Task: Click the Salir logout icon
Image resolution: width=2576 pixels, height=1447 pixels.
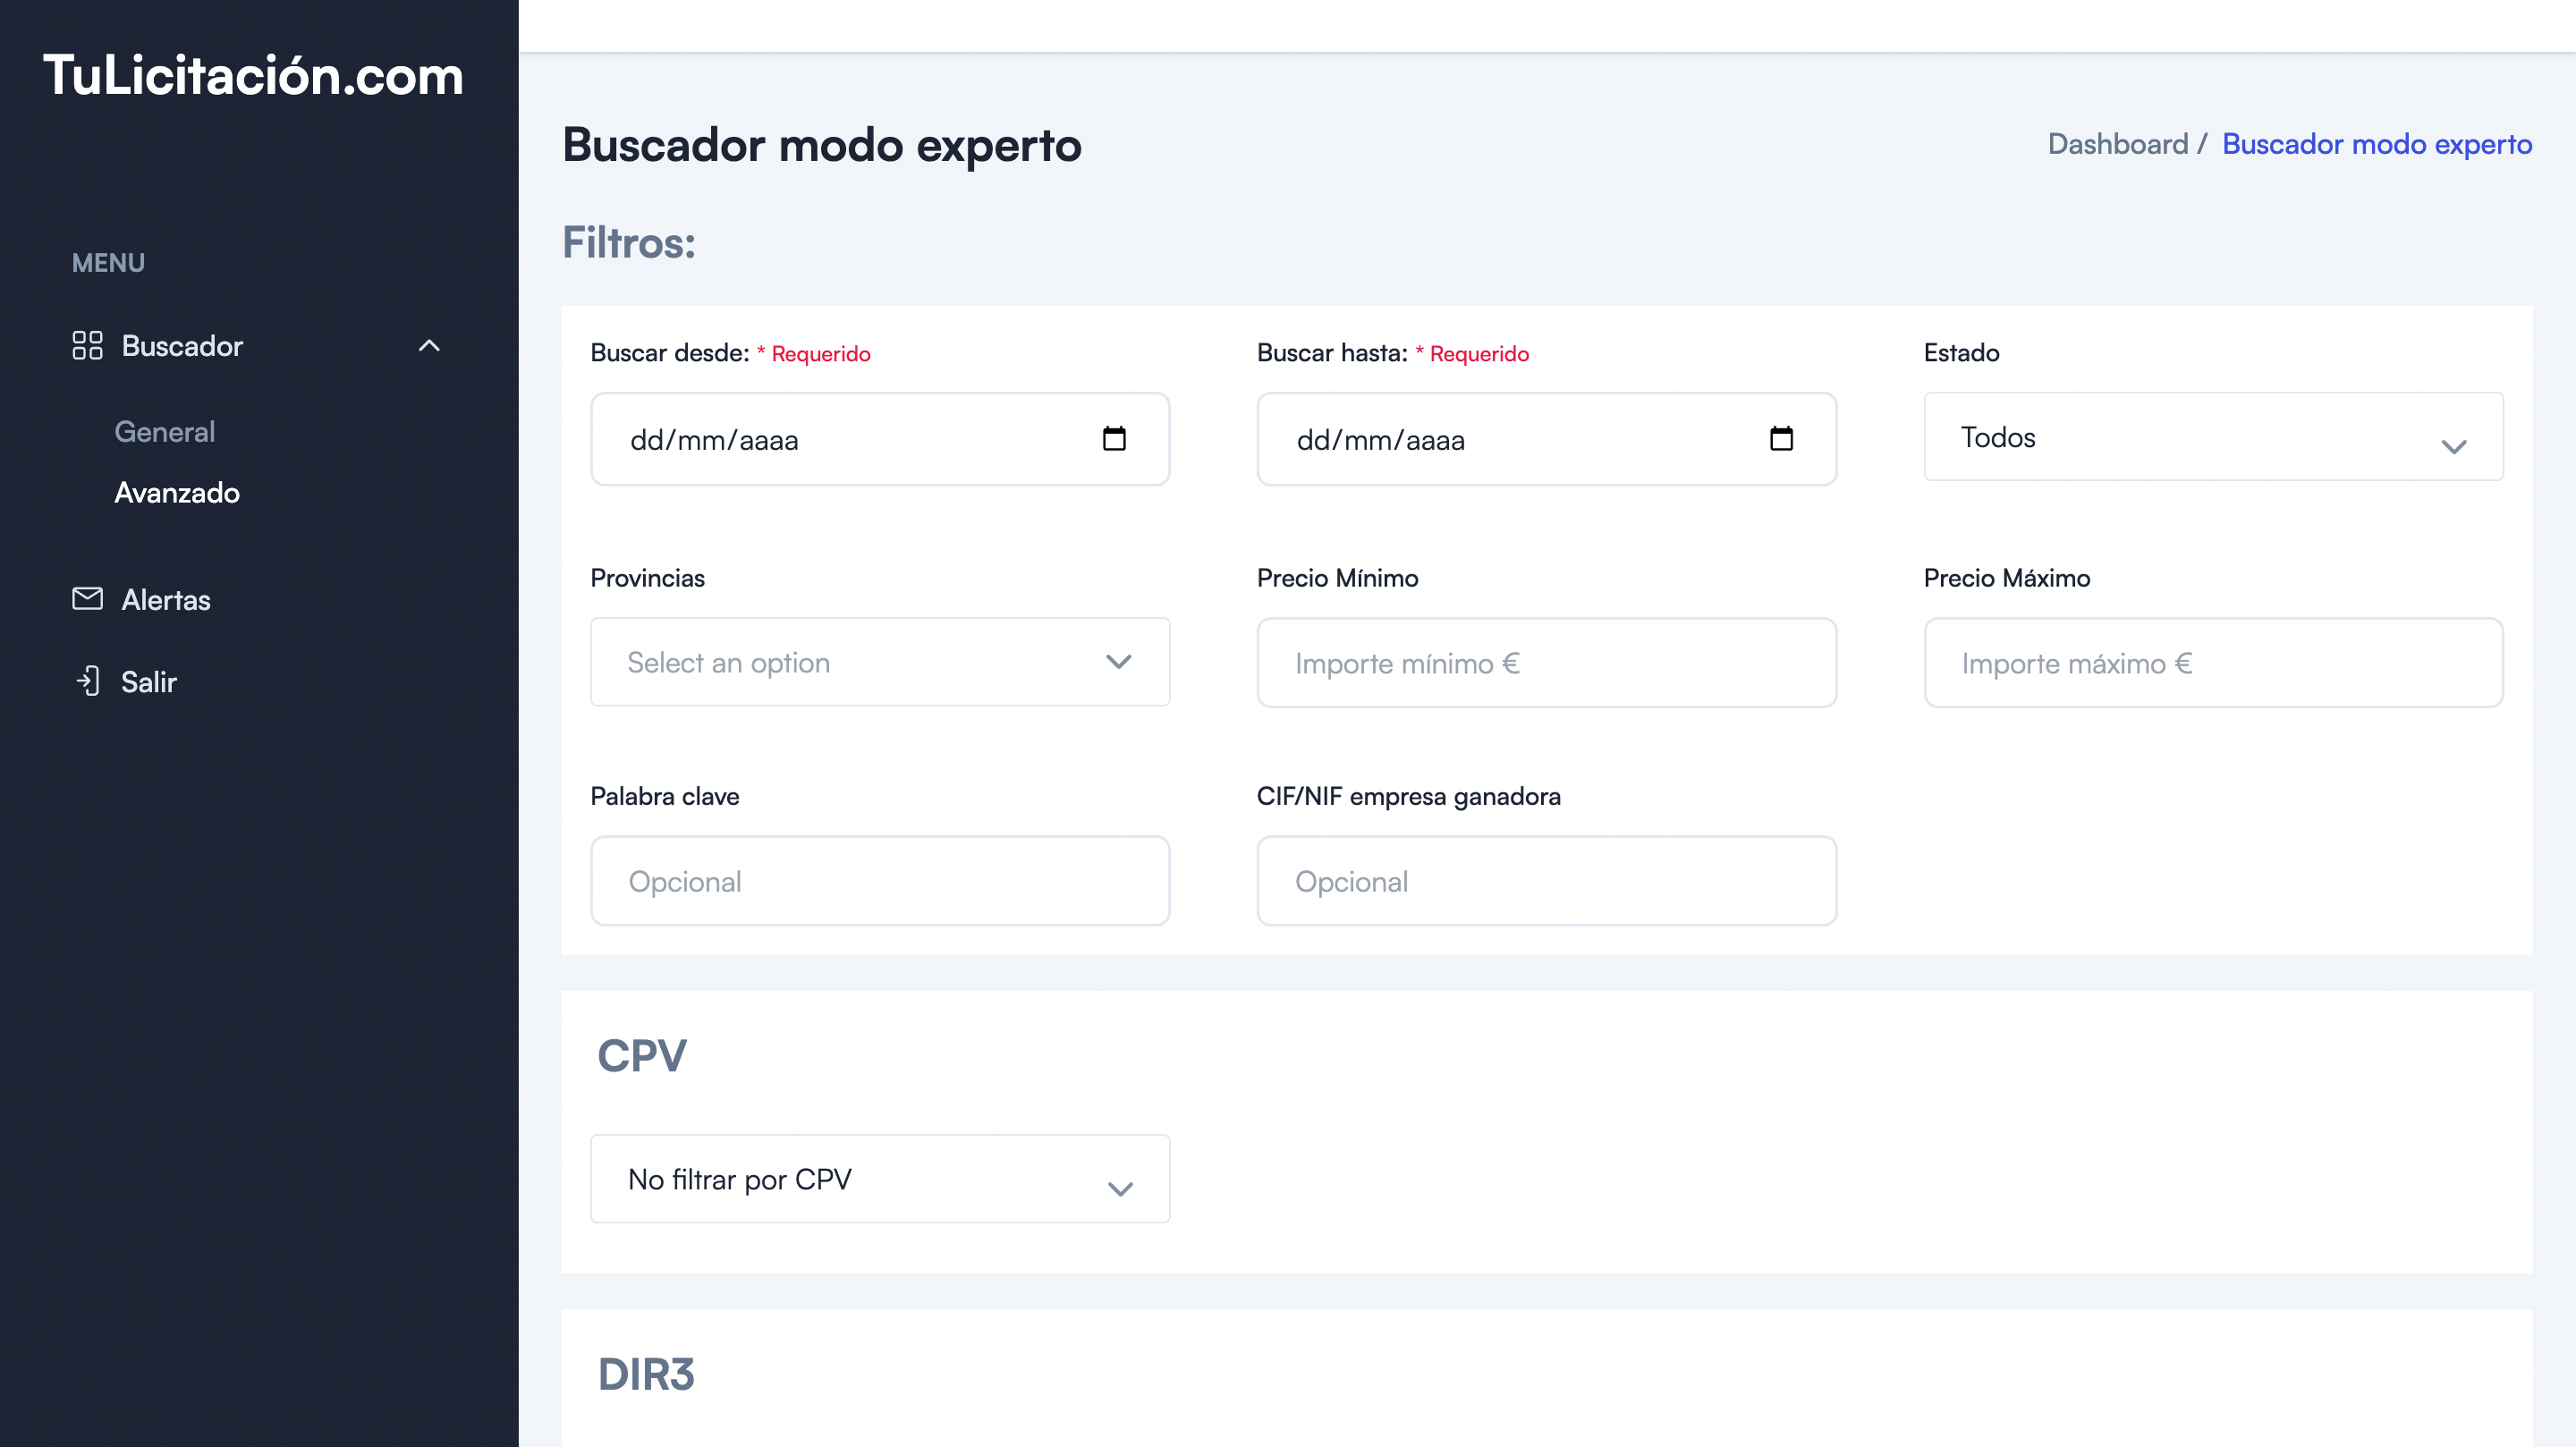Action: 88,681
